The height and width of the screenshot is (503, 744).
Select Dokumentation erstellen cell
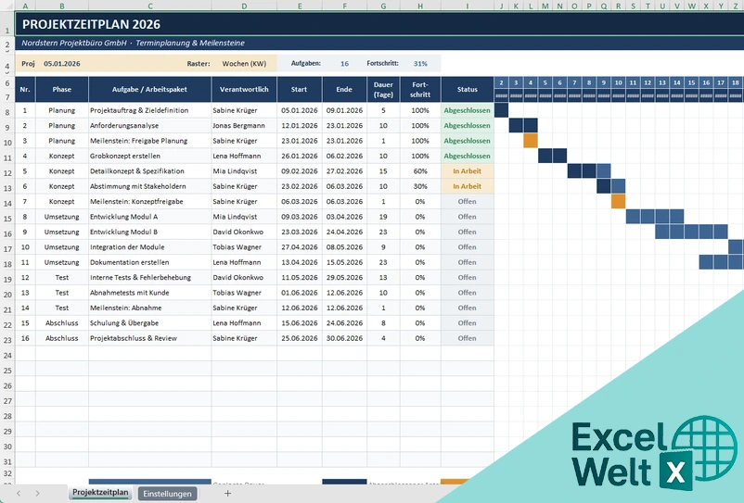[x=150, y=262]
